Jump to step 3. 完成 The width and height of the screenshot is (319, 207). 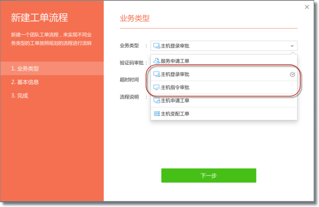pos(20,96)
